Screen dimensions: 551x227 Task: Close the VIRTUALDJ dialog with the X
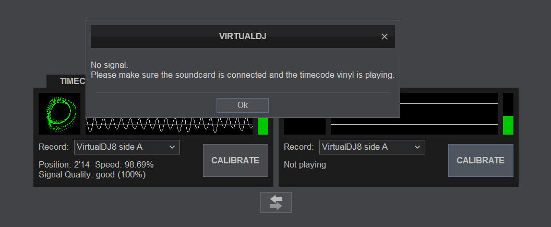pyautogui.click(x=385, y=37)
